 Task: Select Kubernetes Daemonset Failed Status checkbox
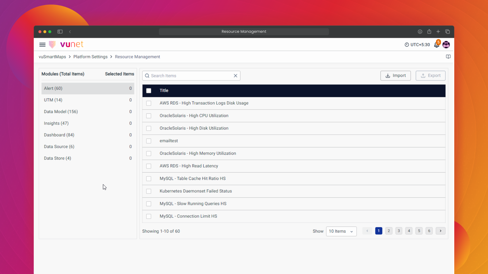tap(149, 191)
